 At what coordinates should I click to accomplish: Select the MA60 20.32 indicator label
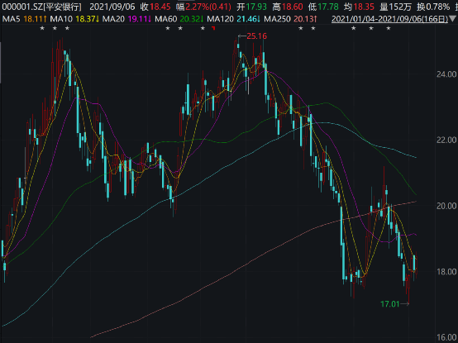pos(179,19)
